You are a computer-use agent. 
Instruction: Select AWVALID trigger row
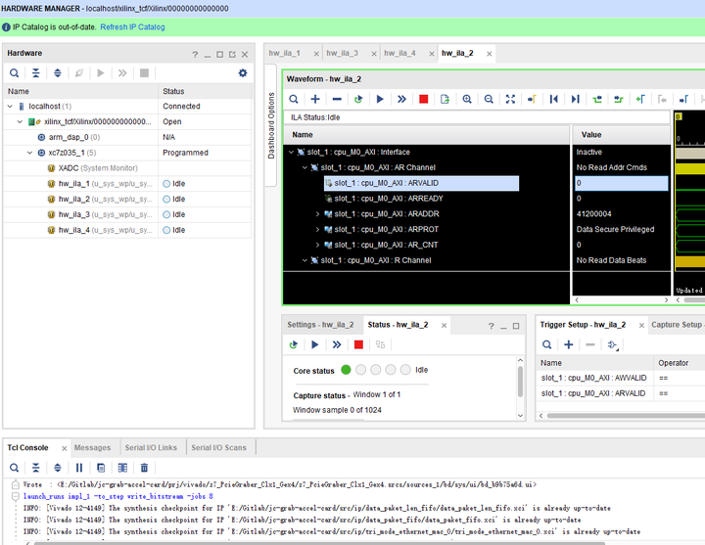pyautogui.click(x=594, y=378)
